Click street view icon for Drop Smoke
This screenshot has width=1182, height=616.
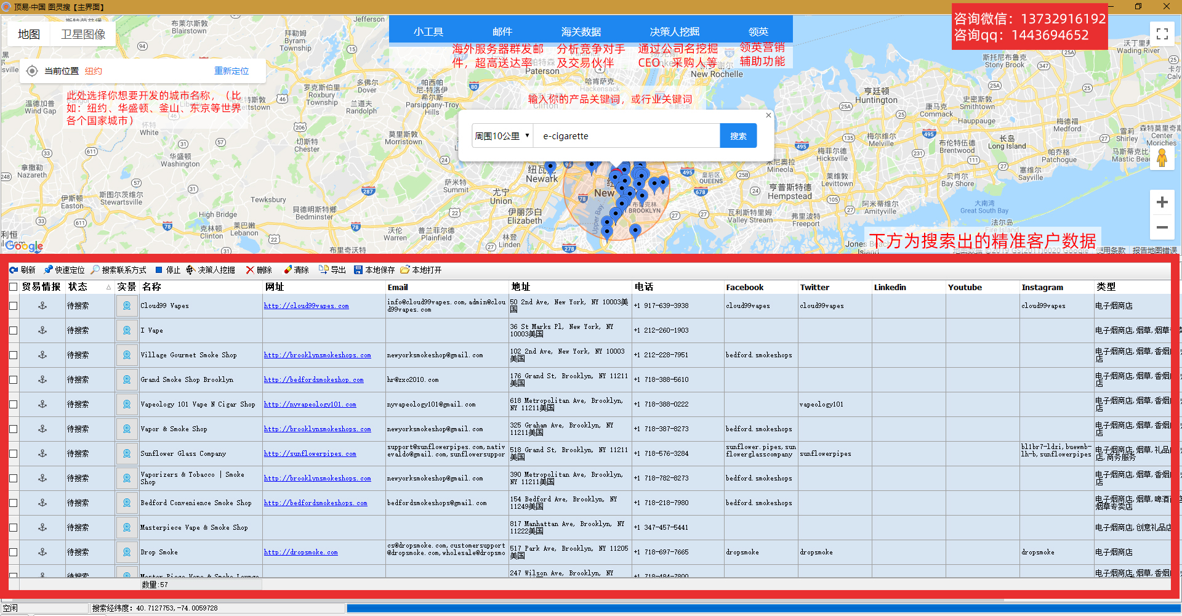coord(127,552)
